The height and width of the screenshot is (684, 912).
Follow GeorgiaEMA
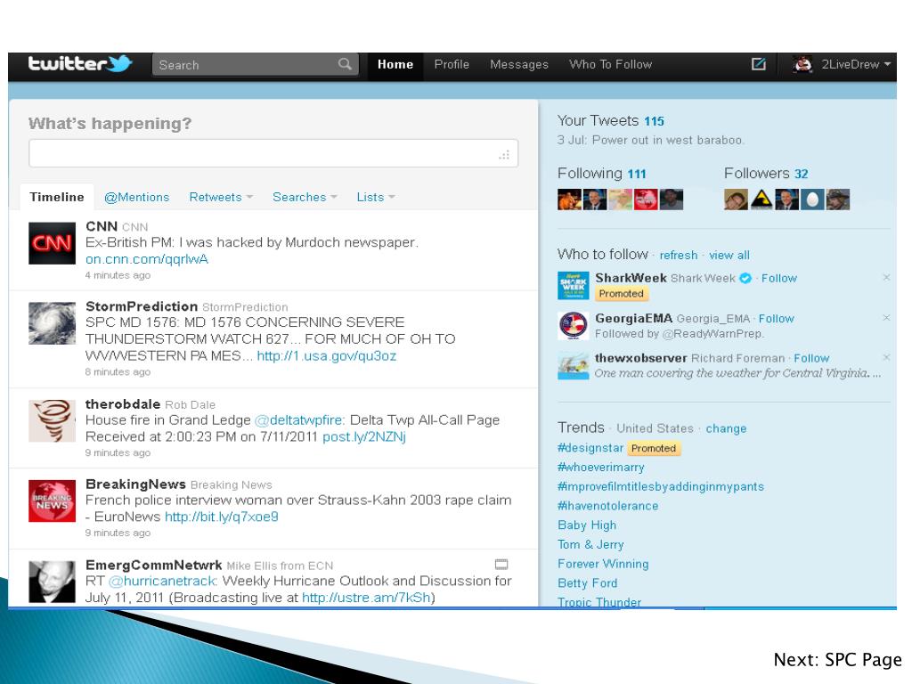tap(776, 319)
